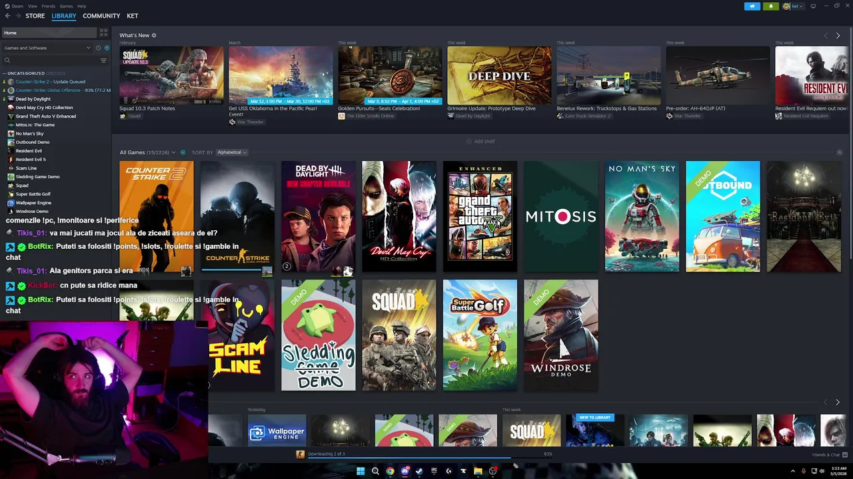Viewport: 853px width, 479px height.
Task: Click Add shelf
Action: pyautogui.click(x=480, y=141)
